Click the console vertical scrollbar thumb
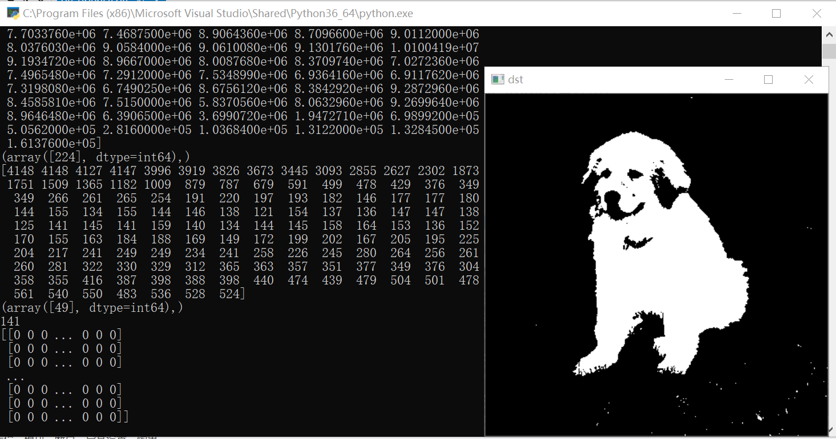 (x=830, y=52)
